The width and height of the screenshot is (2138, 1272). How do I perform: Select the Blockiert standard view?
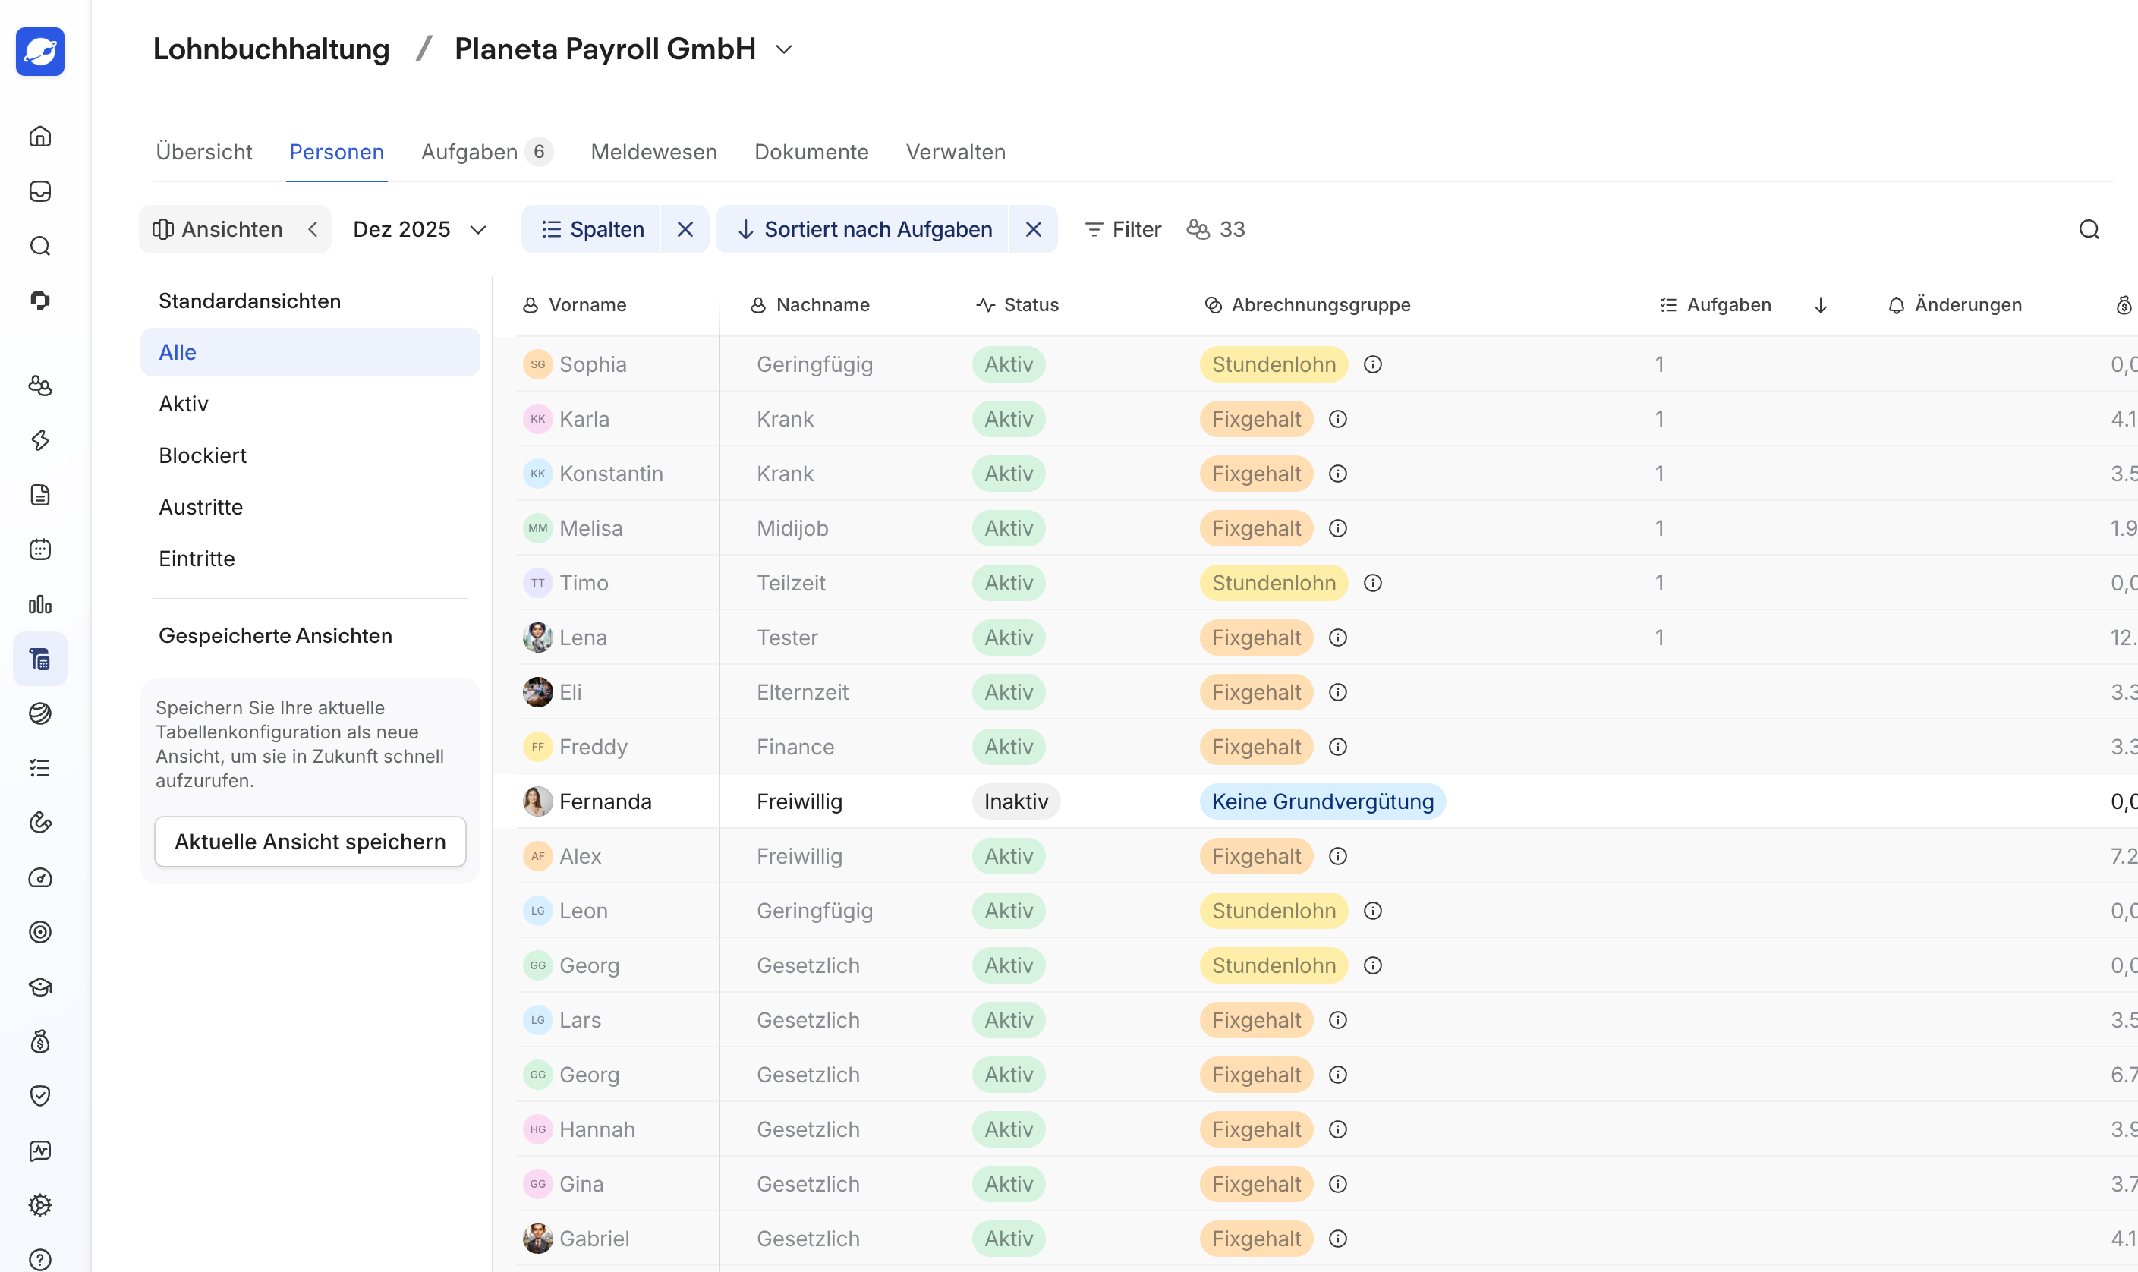(x=310, y=455)
